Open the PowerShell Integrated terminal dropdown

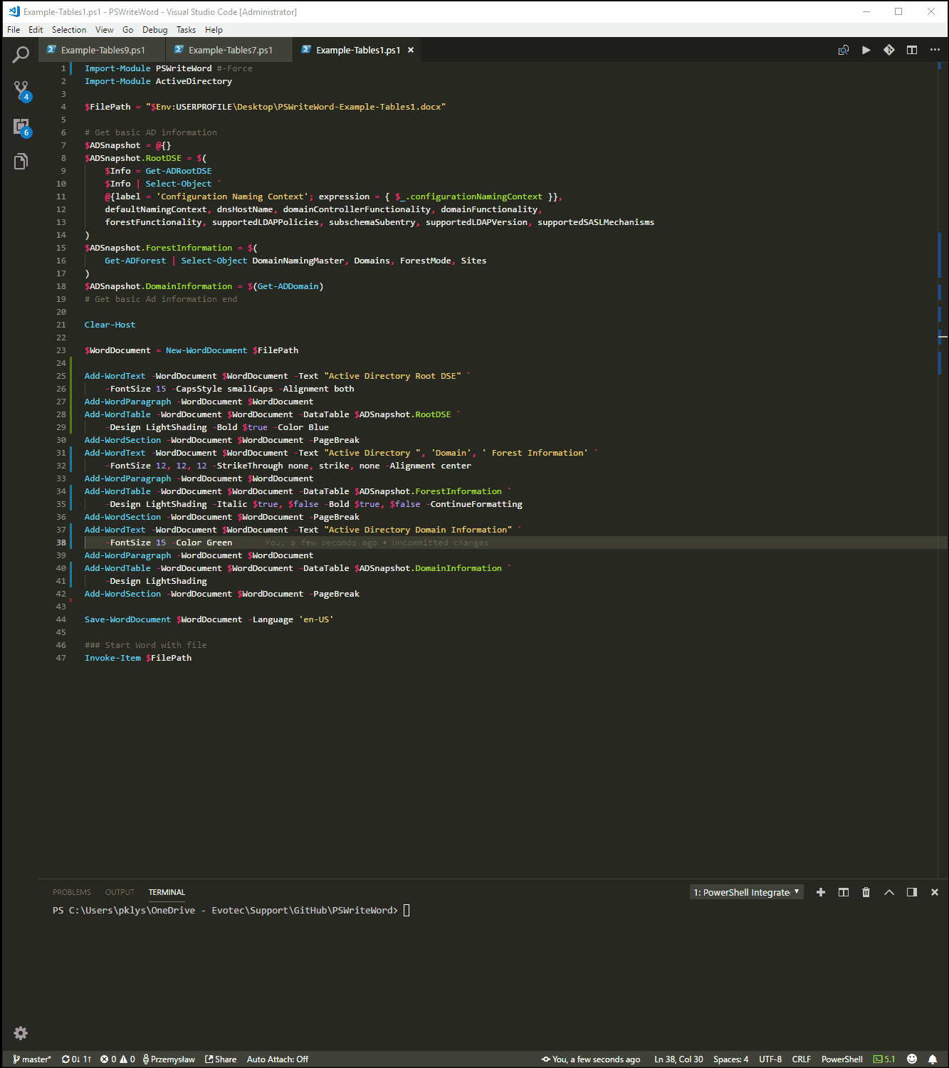tap(746, 892)
